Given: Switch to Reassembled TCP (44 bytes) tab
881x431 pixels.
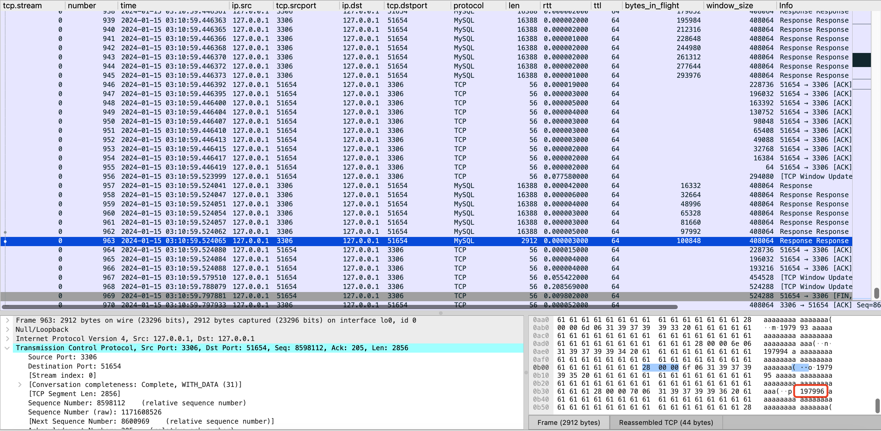Looking at the screenshot, I should [665, 422].
